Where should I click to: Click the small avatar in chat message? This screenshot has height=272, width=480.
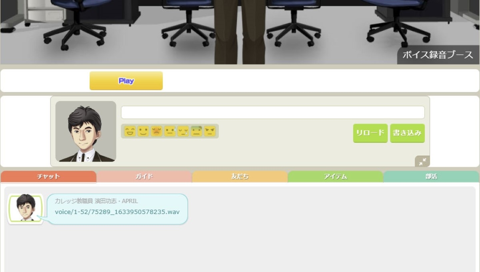point(26,208)
